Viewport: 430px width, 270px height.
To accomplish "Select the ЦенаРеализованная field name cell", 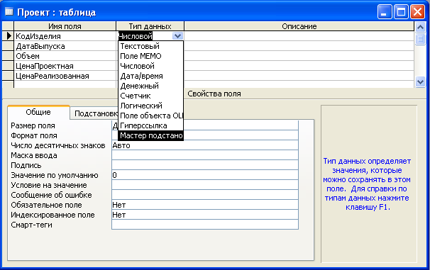I will [65, 76].
